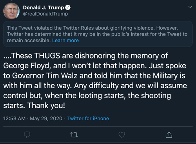The height and width of the screenshot is (144, 196).
Task: Click the word THUGS in the tweet
Action: (47, 56)
